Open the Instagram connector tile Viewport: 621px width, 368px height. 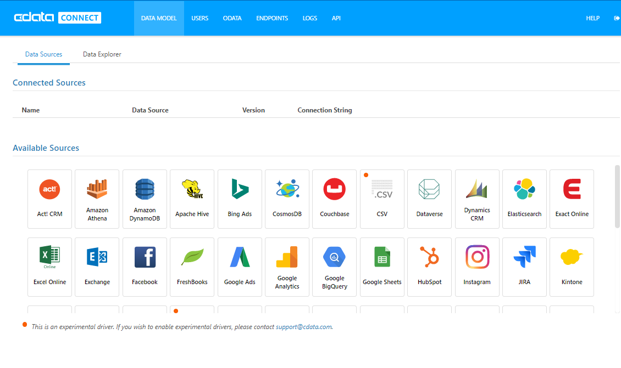(x=477, y=267)
